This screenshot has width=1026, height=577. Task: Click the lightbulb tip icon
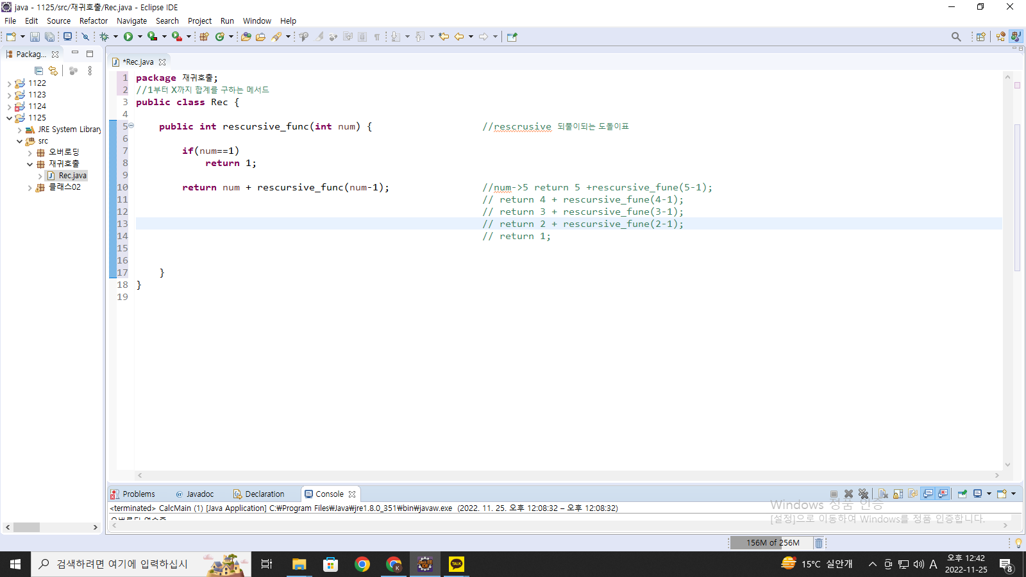(x=1018, y=543)
